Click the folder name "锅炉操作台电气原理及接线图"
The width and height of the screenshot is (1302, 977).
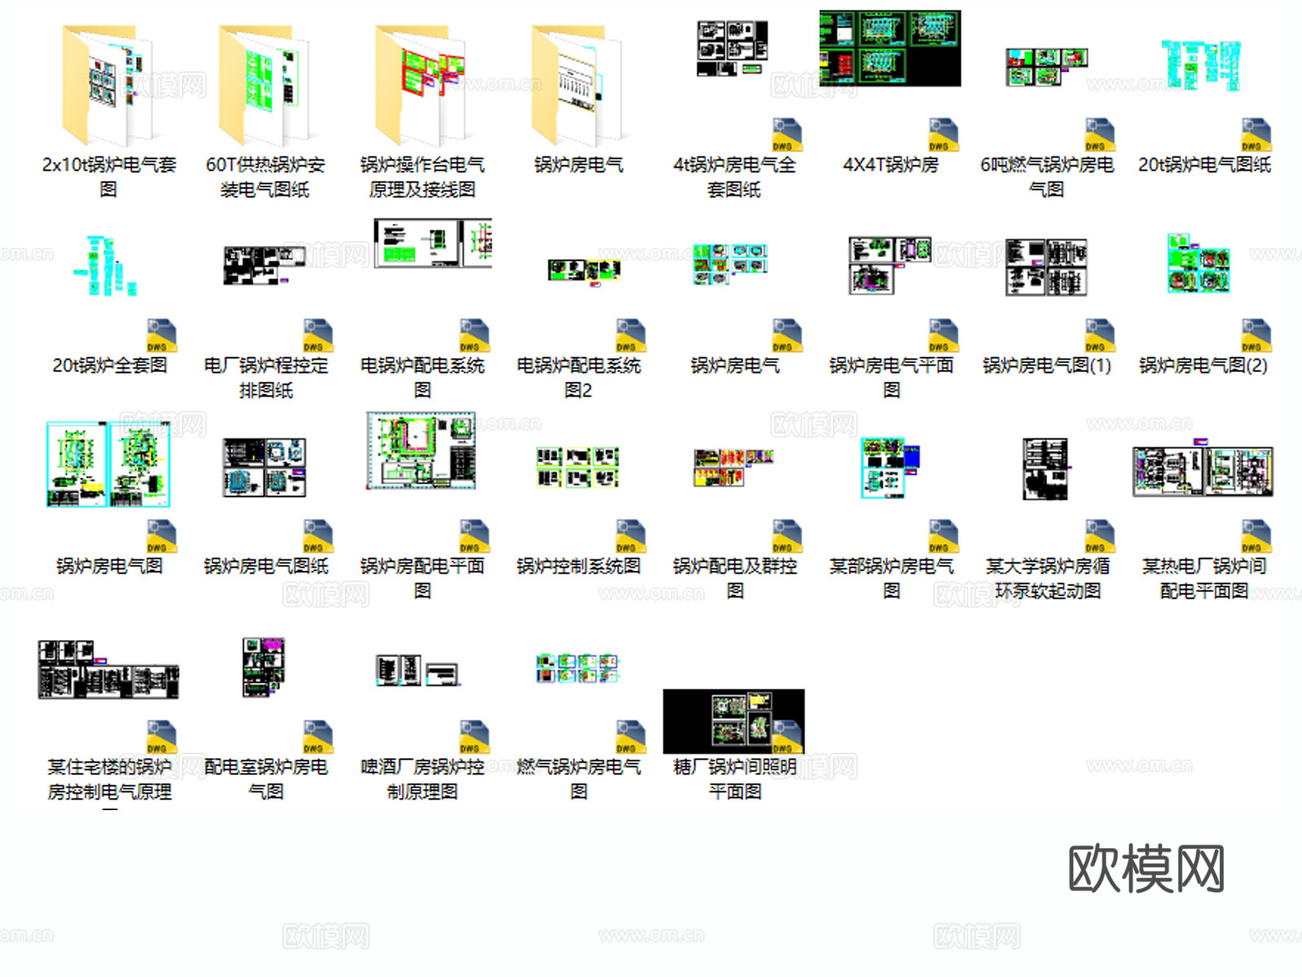pyautogui.click(x=422, y=177)
